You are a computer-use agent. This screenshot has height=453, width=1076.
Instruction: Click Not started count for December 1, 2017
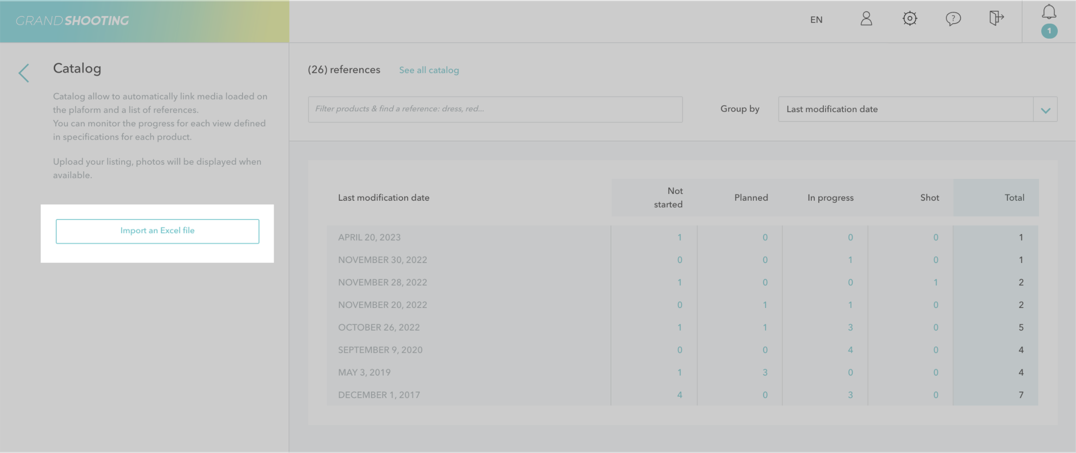tap(680, 395)
